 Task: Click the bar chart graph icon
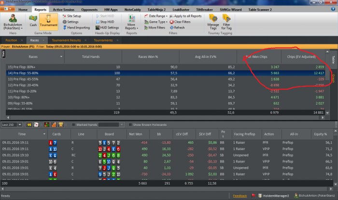tap(54, 124)
